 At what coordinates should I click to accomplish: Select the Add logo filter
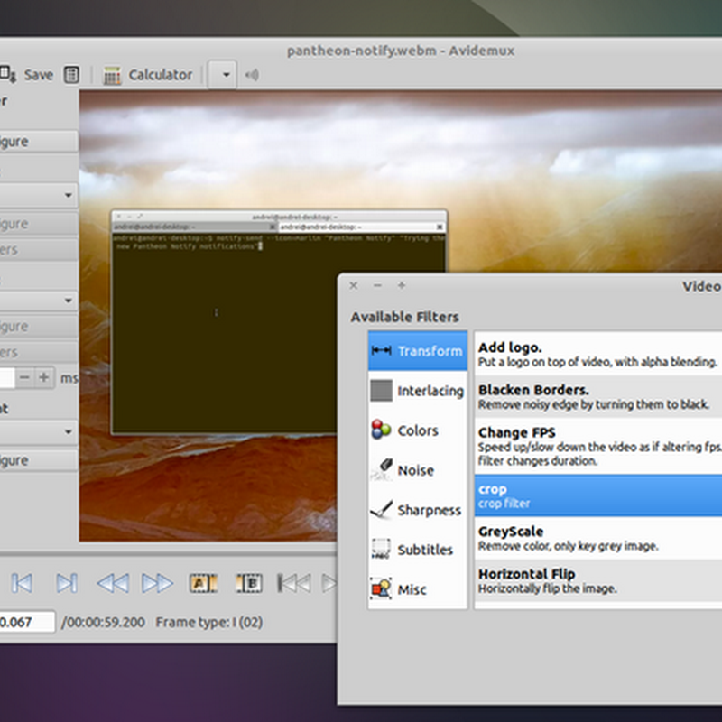[598, 354]
